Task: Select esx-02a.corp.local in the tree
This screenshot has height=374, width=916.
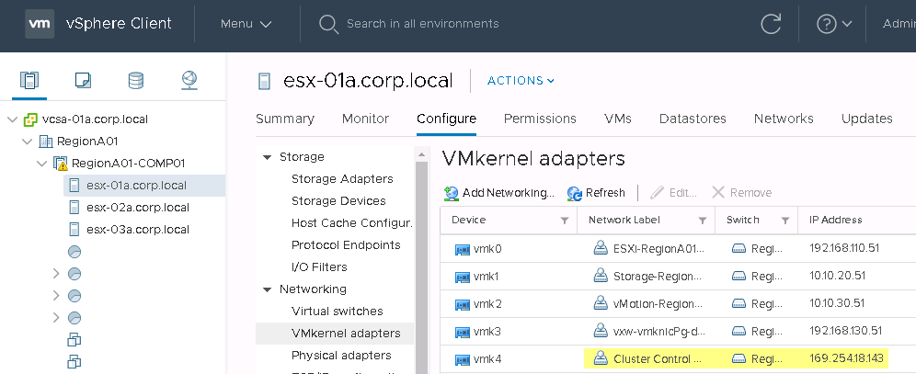Action: [x=137, y=208]
